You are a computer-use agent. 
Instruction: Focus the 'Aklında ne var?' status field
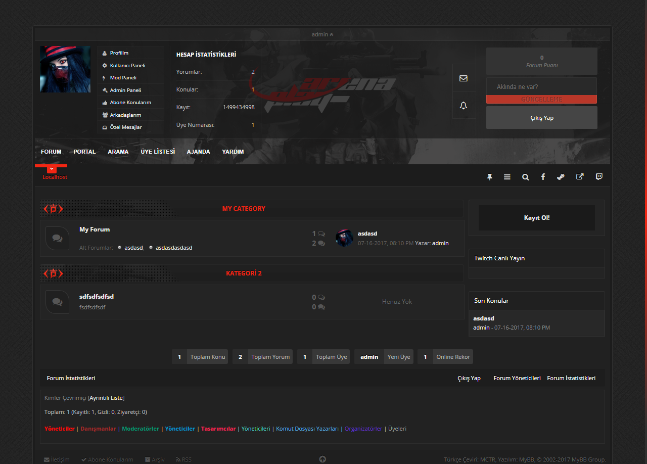[541, 86]
